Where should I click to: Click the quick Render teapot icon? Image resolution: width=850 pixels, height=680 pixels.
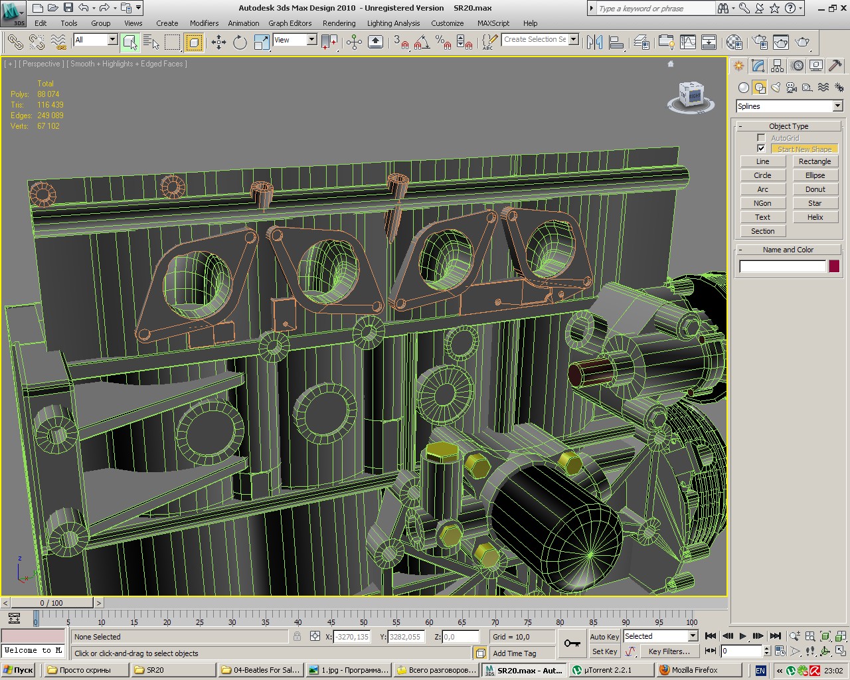803,42
